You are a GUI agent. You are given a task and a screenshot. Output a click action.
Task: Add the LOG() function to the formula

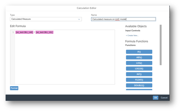(x=139, y=63)
